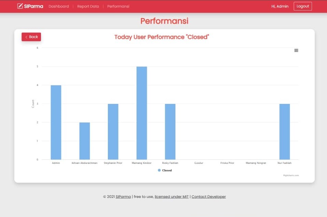The image size is (327, 217).
Task: Open the chart context menu hamburger icon
Action: pyautogui.click(x=296, y=50)
